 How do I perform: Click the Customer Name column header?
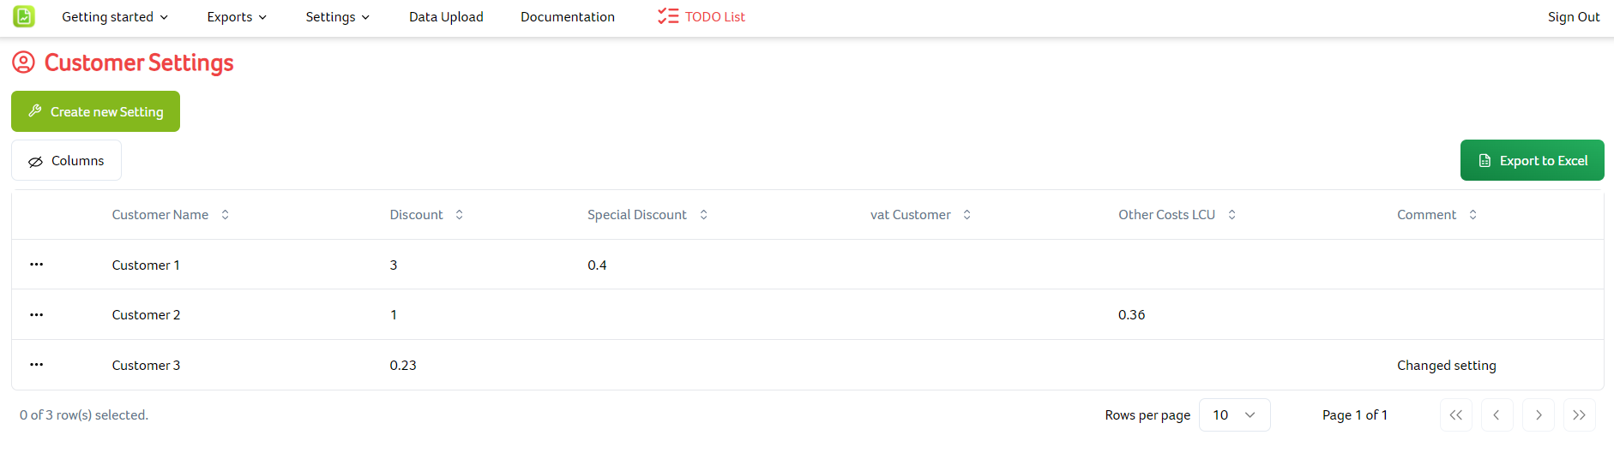[160, 215]
